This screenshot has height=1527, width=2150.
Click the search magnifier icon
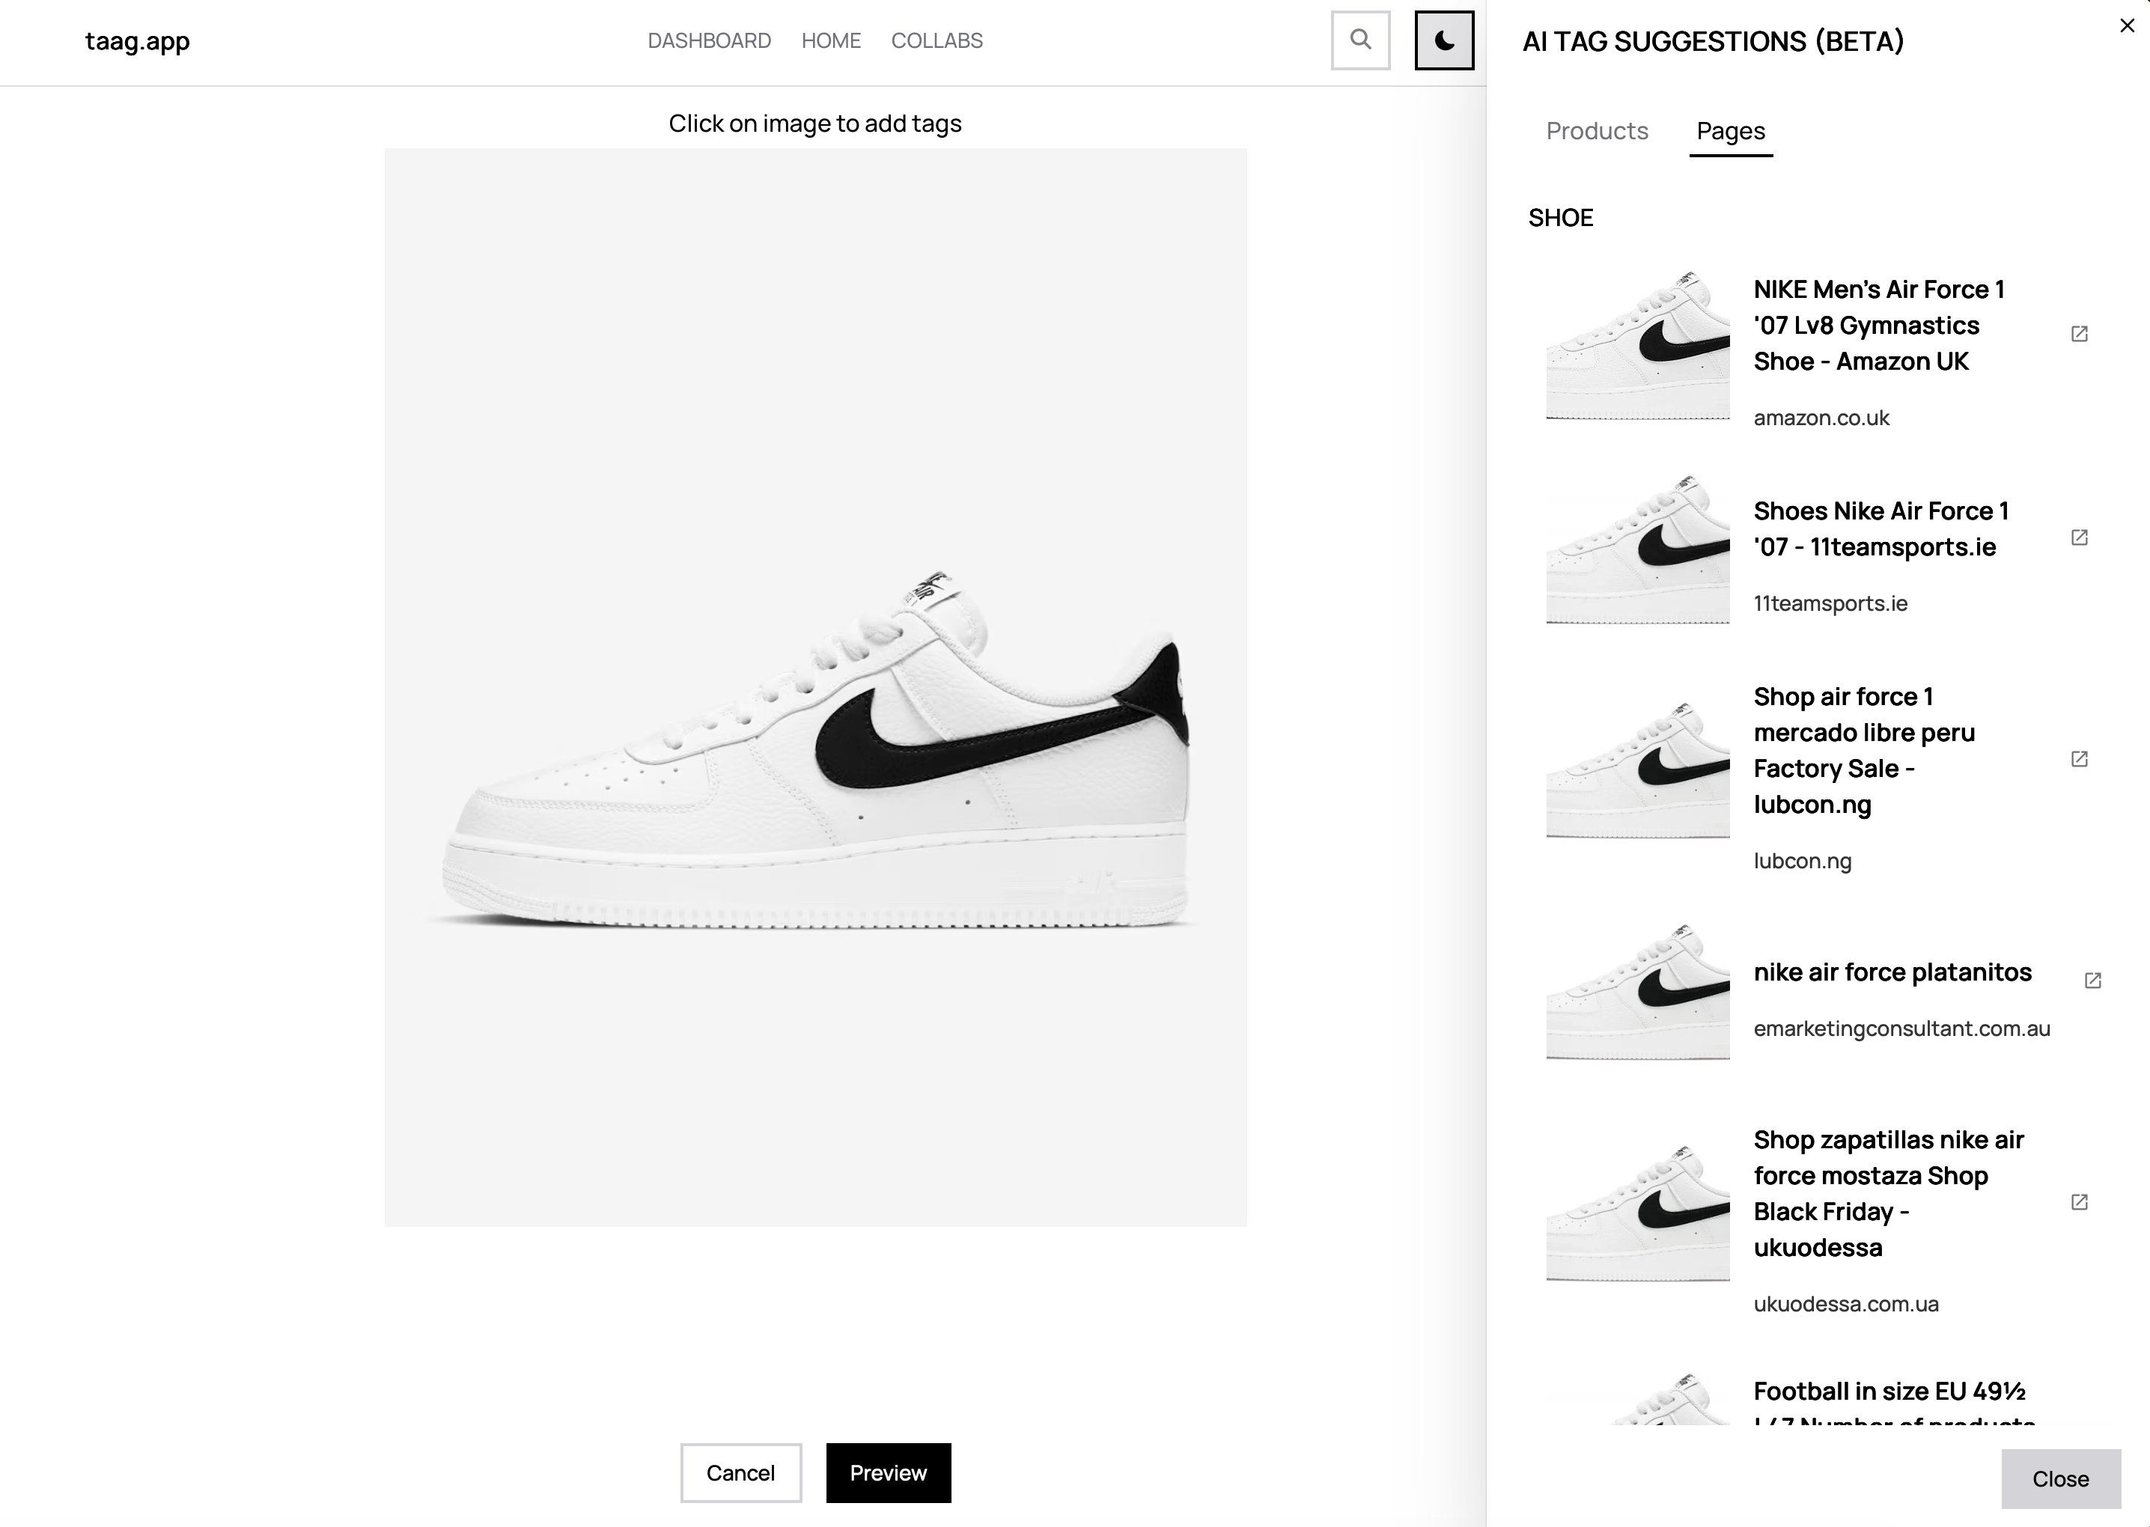(x=1359, y=40)
